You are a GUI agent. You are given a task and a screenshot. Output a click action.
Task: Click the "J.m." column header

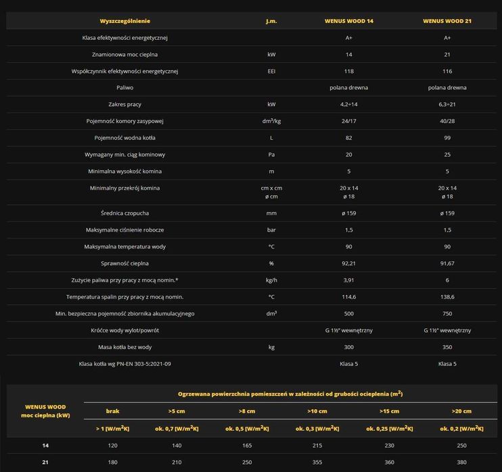[x=271, y=21]
